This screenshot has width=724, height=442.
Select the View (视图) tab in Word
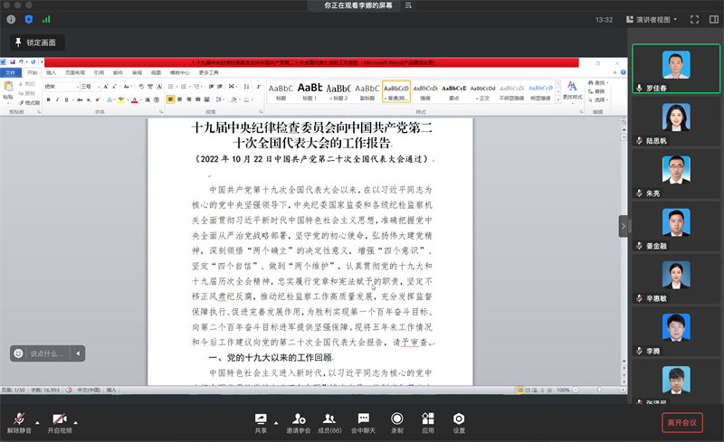click(156, 72)
